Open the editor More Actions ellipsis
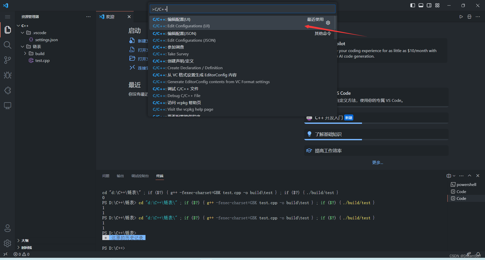This screenshot has height=260, width=485. click(x=478, y=17)
